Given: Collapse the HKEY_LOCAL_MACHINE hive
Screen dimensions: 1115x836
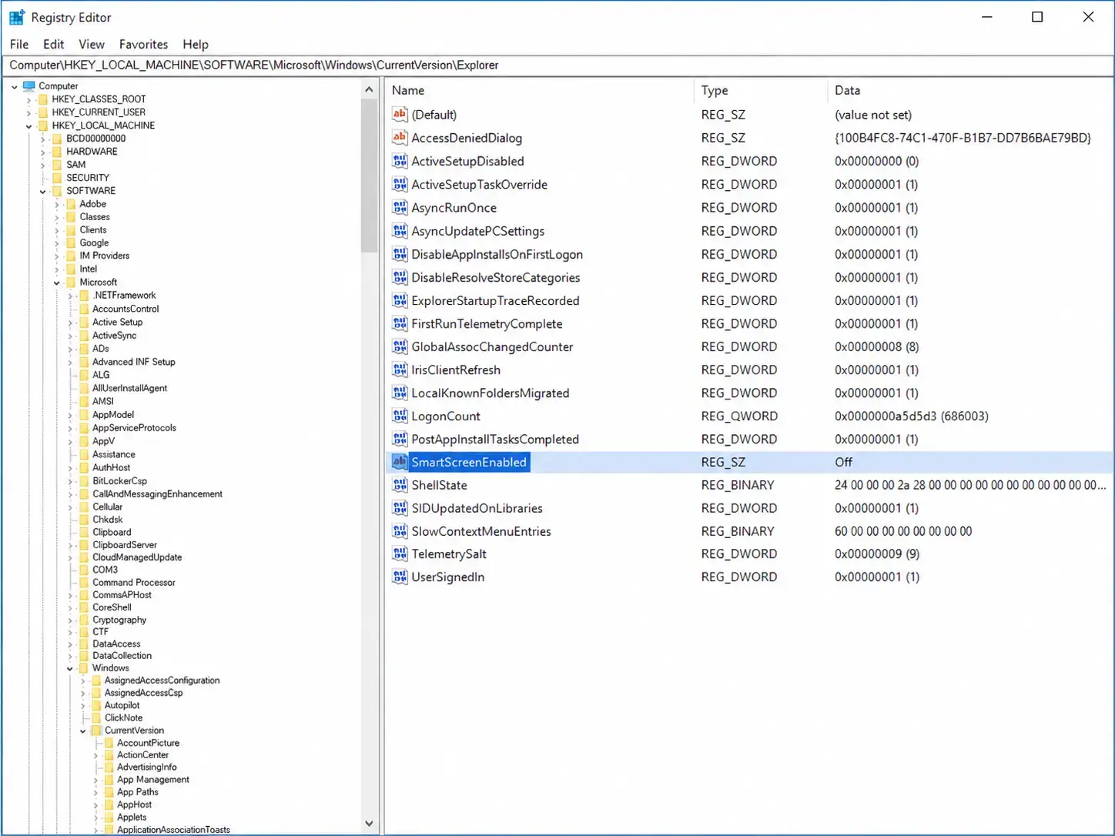Looking at the screenshot, I should pyautogui.click(x=28, y=126).
